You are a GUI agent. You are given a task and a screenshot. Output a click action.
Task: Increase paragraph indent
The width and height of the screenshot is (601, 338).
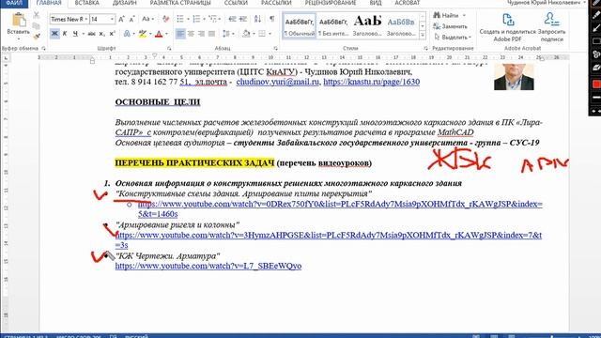coord(243,19)
